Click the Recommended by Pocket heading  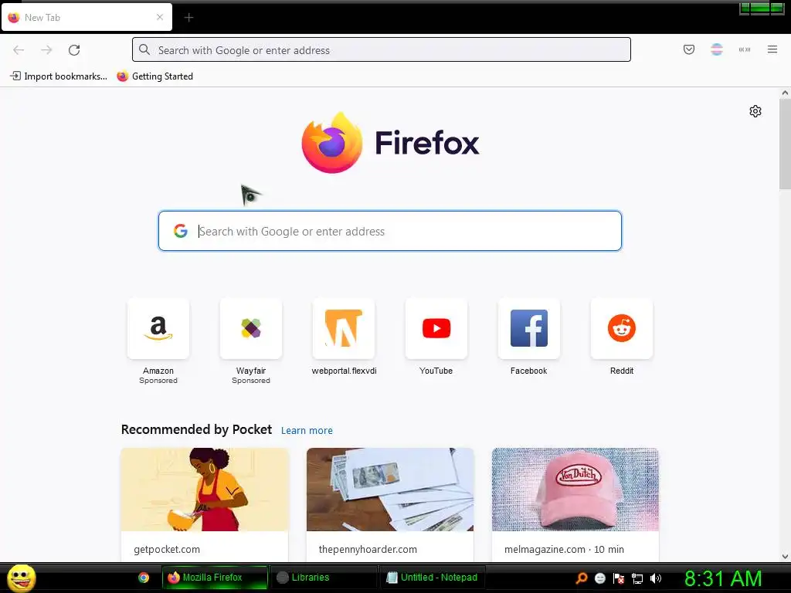point(196,429)
